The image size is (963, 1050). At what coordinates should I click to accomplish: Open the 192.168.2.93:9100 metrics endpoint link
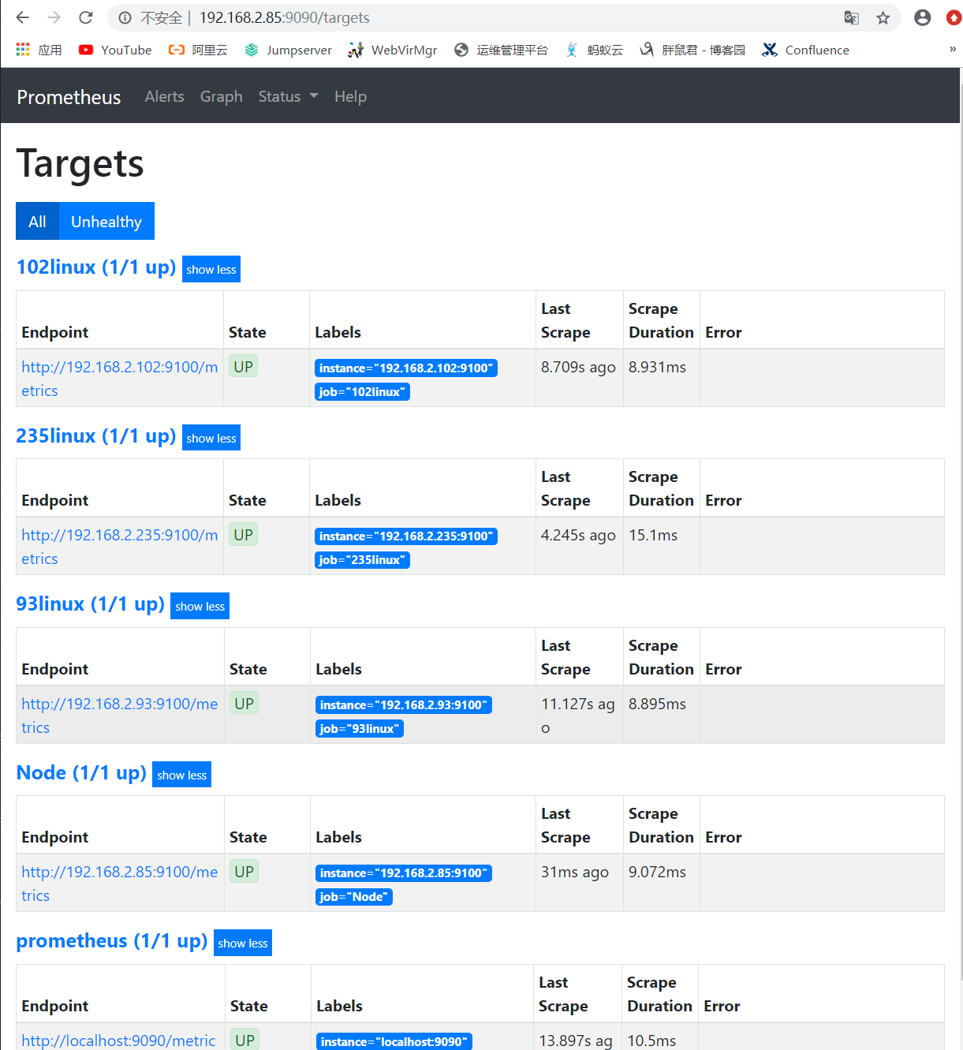pyautogui.click(x=119, y=716)
